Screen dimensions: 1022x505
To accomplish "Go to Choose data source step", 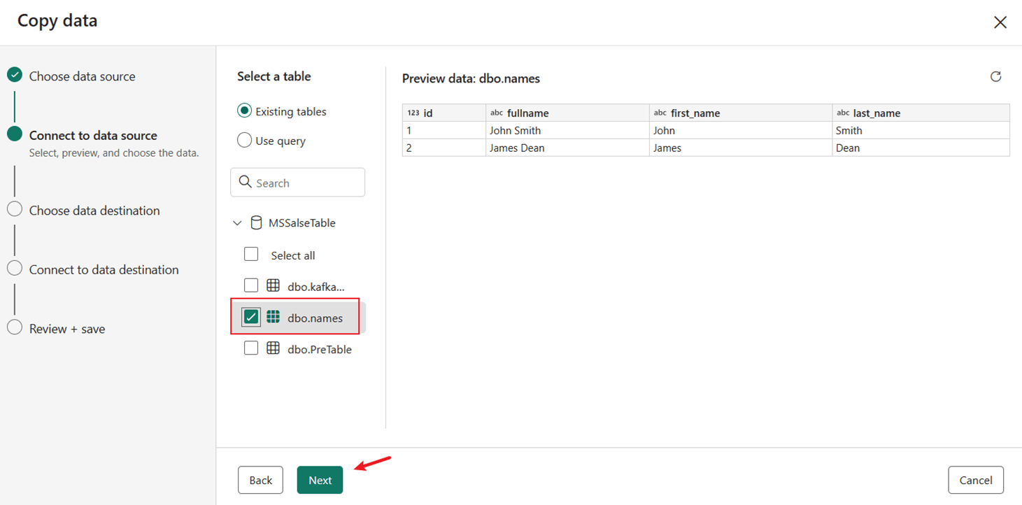I will (83, 76).
